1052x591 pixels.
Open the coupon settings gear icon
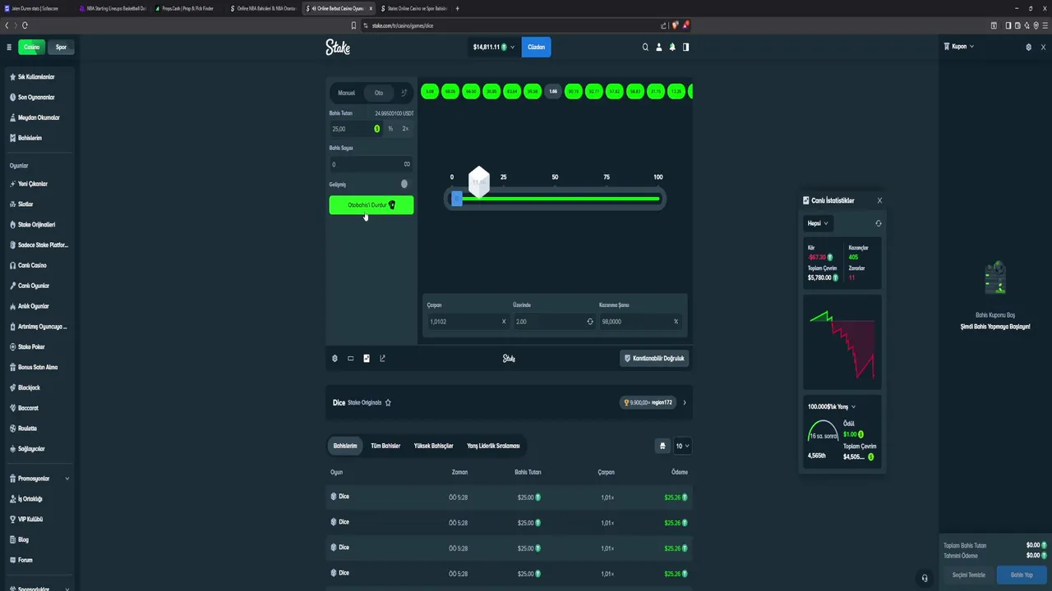pyautogui.click(x=1028, y=47)
